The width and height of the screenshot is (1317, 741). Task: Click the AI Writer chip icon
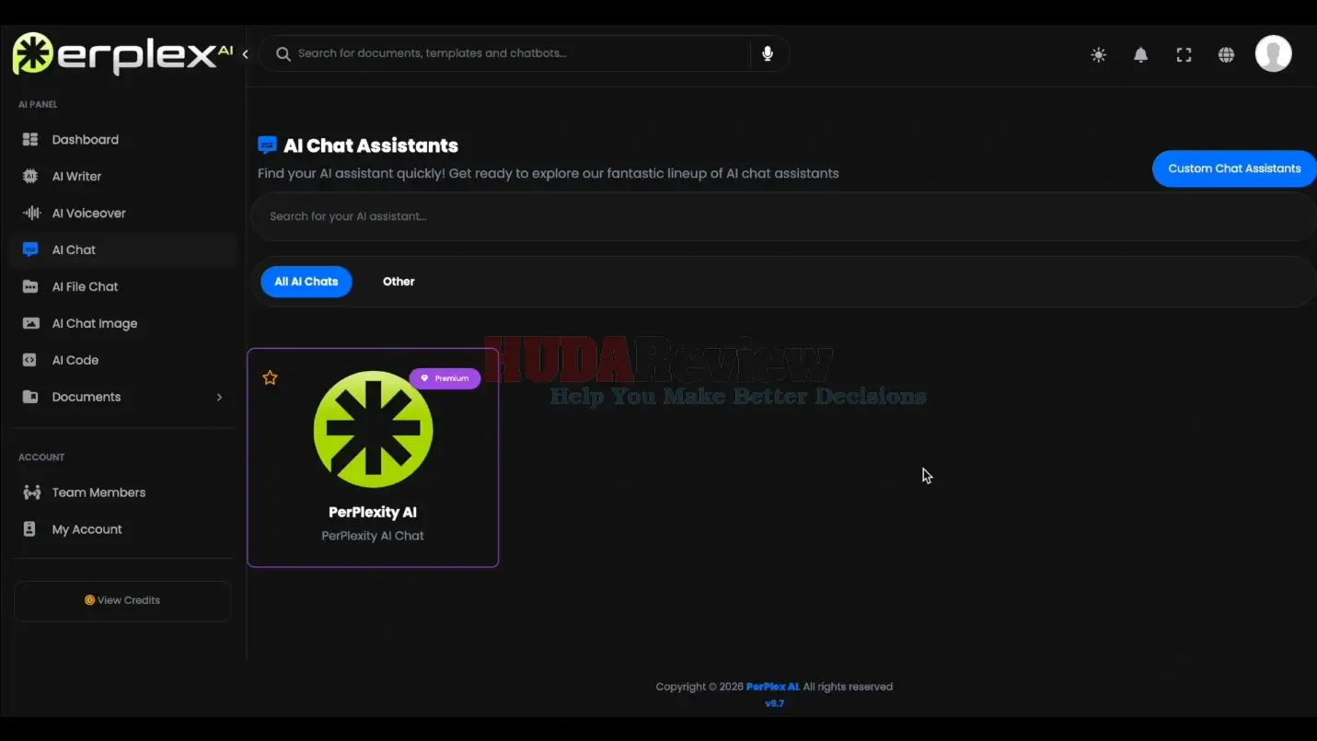pos(30,176)
